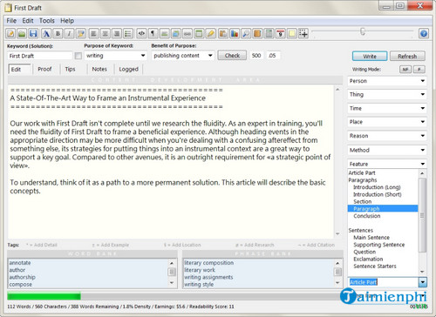Center-align text in the toolbar
Screen dimensions: 436x317
click(105, 34)
